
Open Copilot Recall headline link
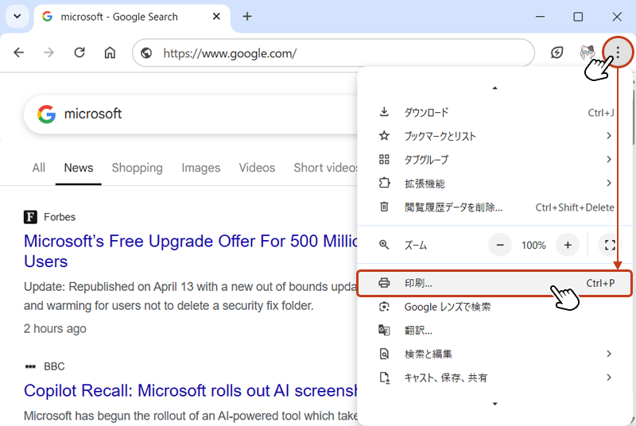[x=191, y=391]
